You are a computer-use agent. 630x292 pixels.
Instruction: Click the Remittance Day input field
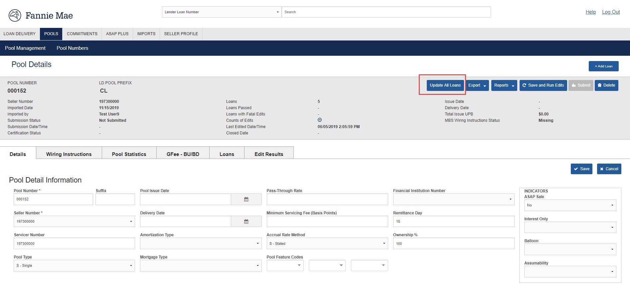click(x=454, y=222)
